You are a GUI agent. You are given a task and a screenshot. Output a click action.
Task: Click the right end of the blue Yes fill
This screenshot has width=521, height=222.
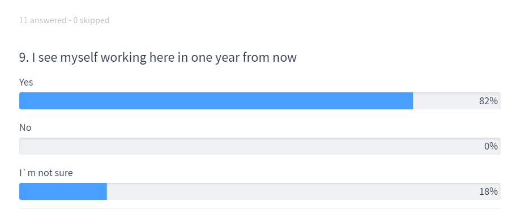[411, 101]
